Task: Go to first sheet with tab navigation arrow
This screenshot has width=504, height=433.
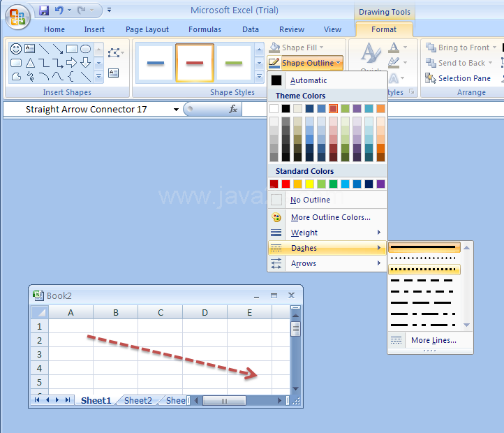Action: click(x=36, y=400)
